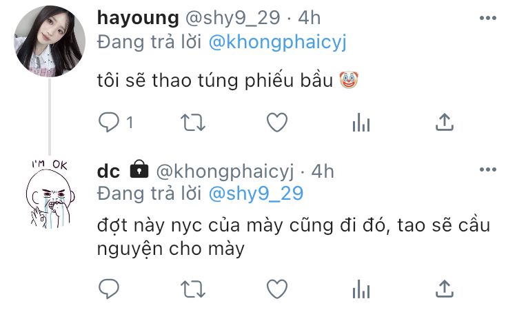Open hayoung's display name profile
517x310 pixels.
[x=138, y=17]
